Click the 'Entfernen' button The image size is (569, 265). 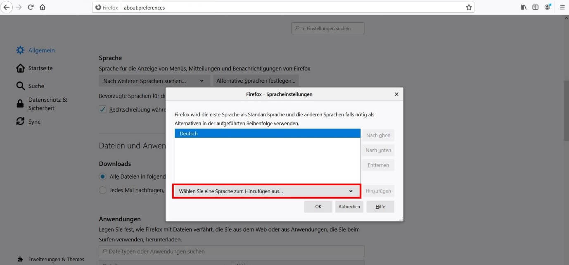[x=378, y=165]
